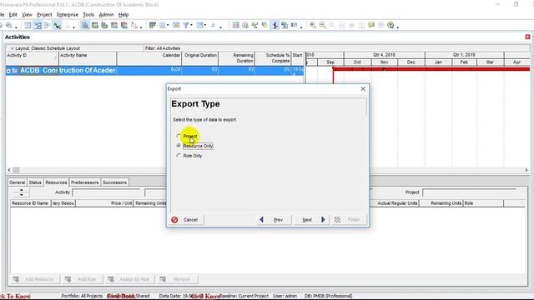Open the View menu

[27, 15]
